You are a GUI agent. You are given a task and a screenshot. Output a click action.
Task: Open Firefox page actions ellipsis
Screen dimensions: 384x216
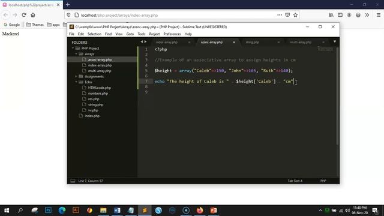pyautogui.click(x=280, y=15)
